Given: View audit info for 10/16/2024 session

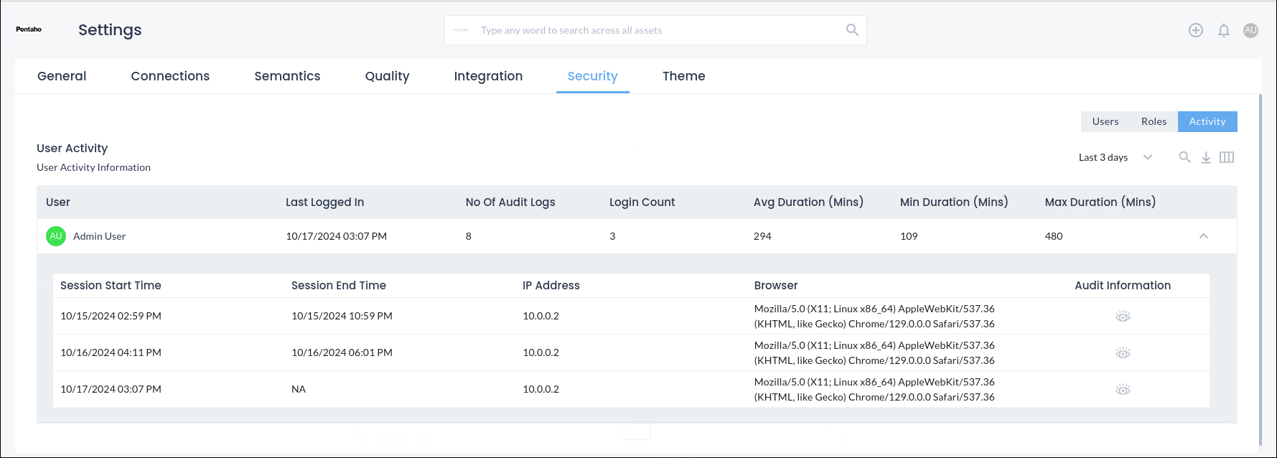Looking at the screenshot, I should (1123, 353).
